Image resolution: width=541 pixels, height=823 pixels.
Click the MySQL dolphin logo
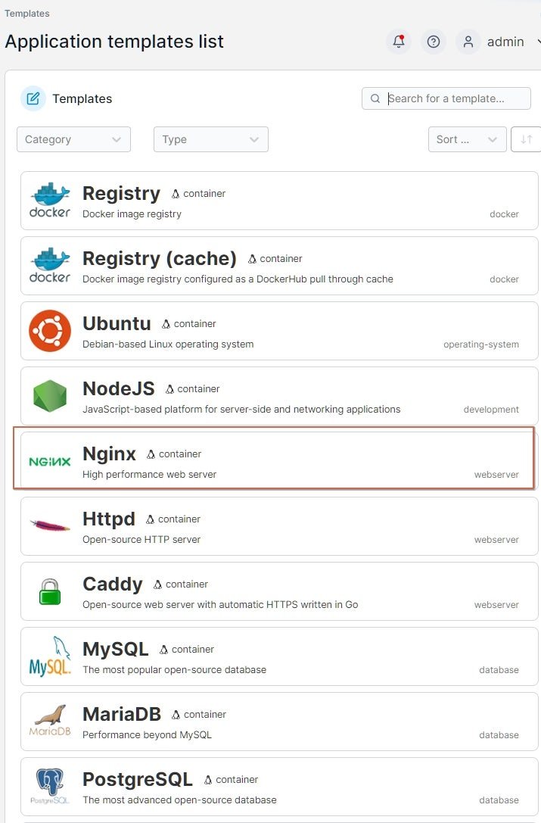[x=50, y=656]
